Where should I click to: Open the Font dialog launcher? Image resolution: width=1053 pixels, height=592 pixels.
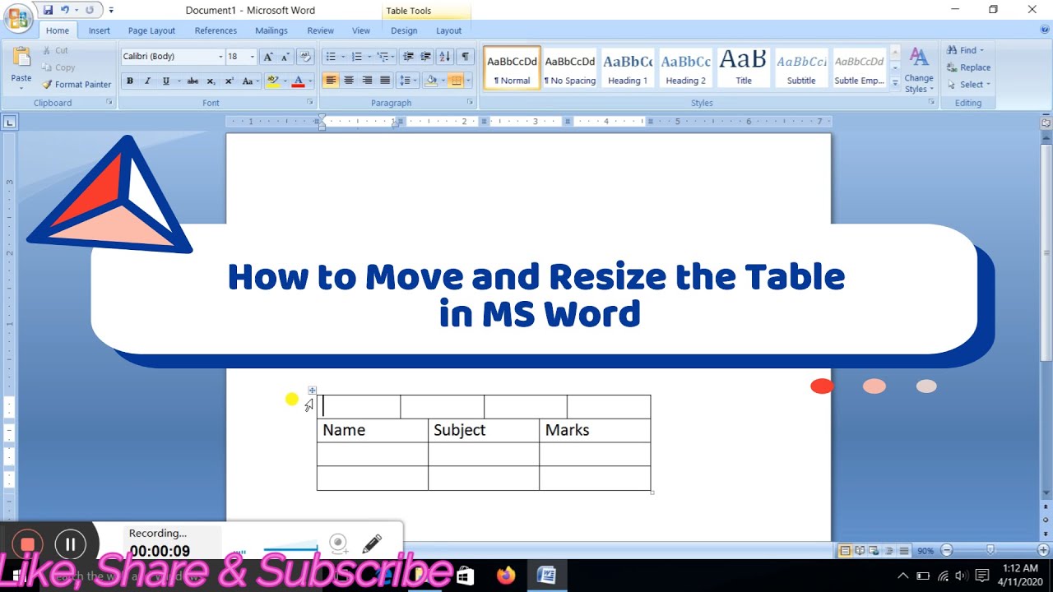click(x=310, y=102)
